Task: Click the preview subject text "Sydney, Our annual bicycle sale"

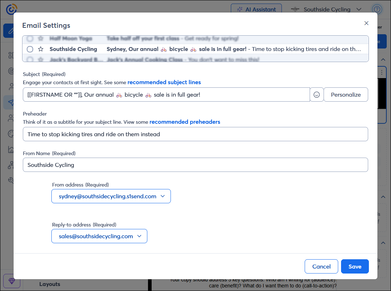Action: (177, 49)
